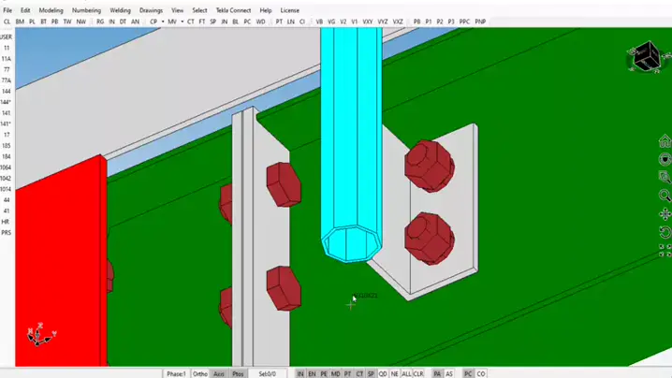
Task: Click the ALL button in status bar
Action: 405,373
